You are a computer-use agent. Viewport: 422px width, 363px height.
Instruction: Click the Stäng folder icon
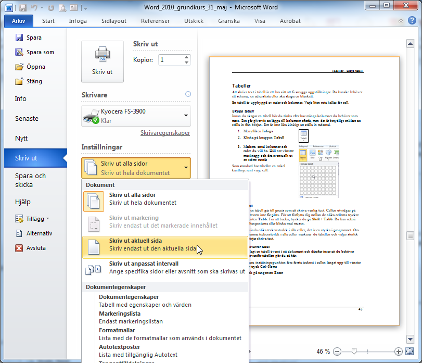click(19, 81)
